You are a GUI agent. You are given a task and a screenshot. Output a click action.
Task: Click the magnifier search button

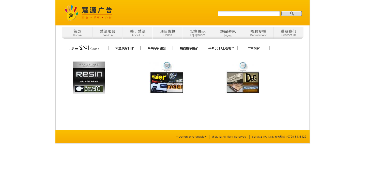pos(292,13)
